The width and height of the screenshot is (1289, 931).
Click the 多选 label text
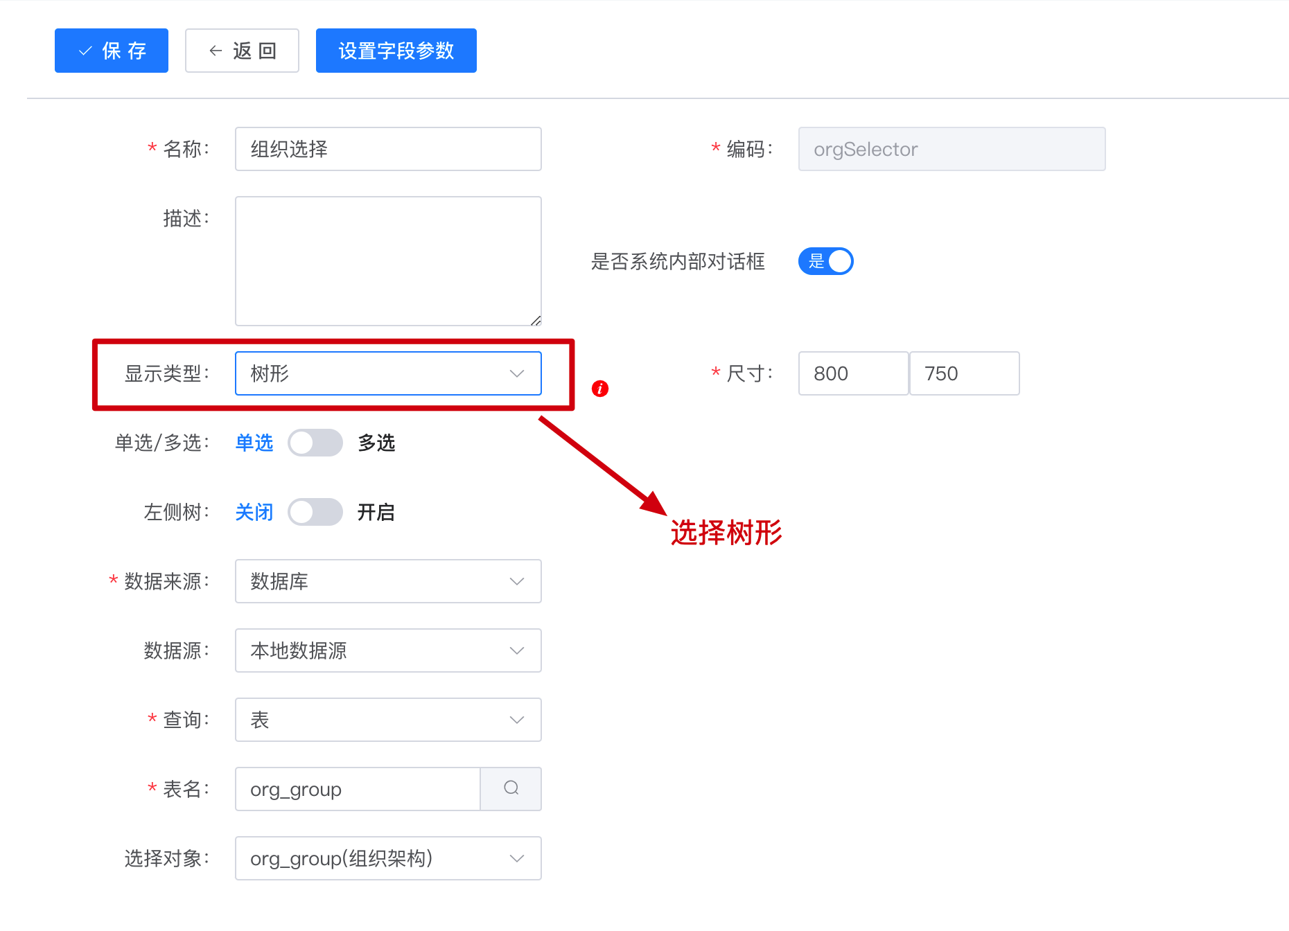(x=376, y=443)
